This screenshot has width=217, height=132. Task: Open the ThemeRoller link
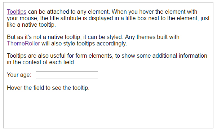pos(23,44)
